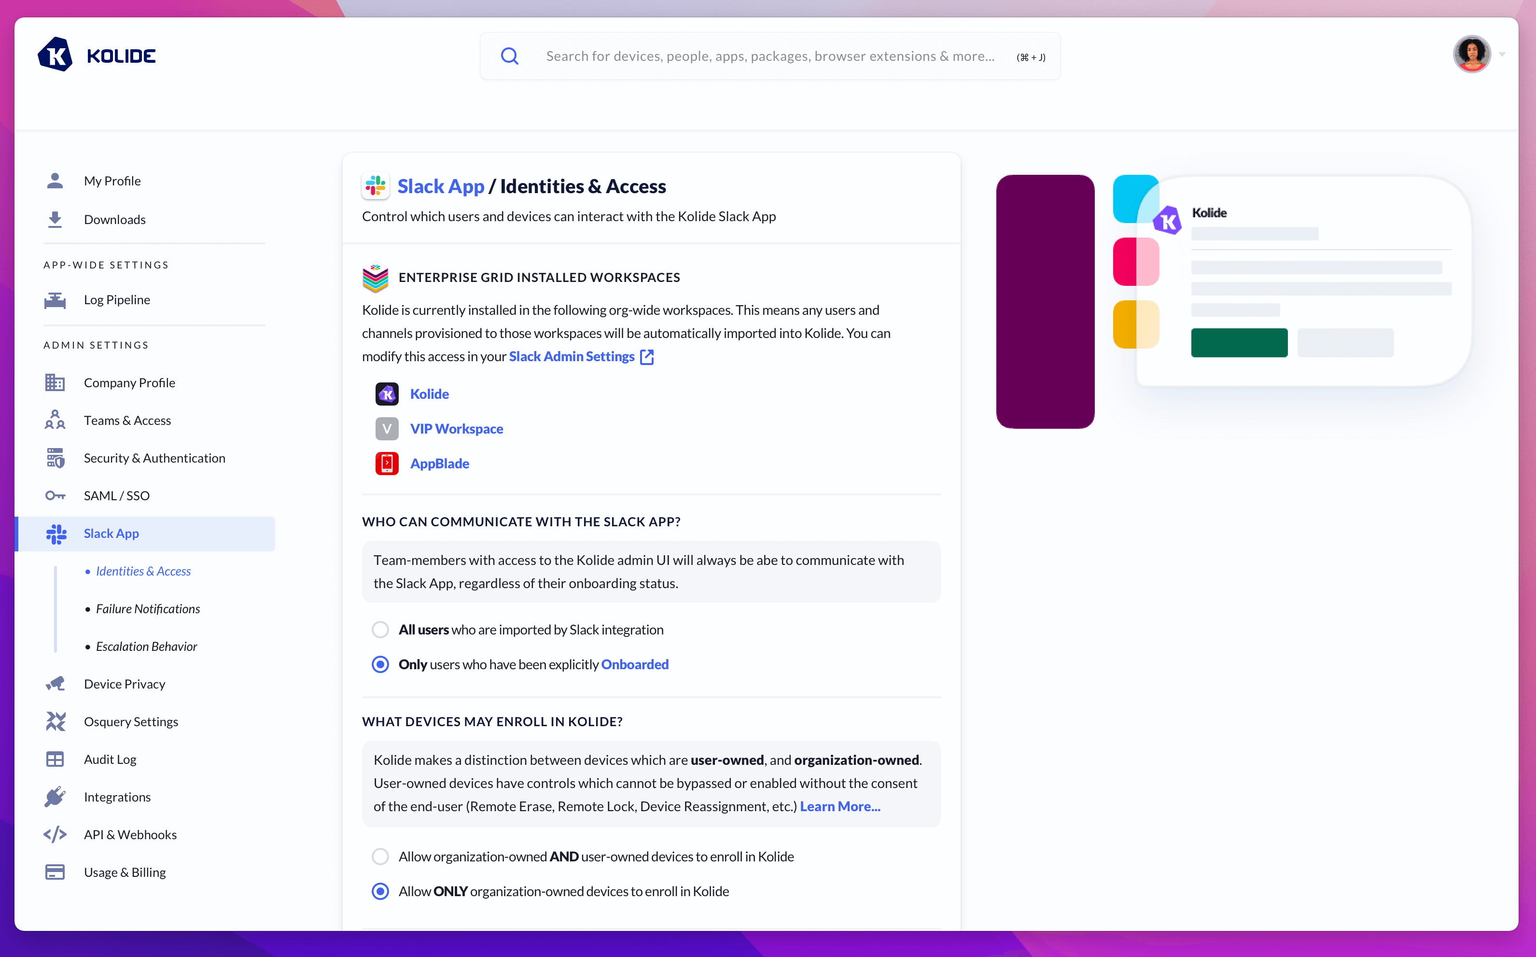Click the KOLIDE wordmark in header
This screenshot has height=957, width=1536.
122,56
